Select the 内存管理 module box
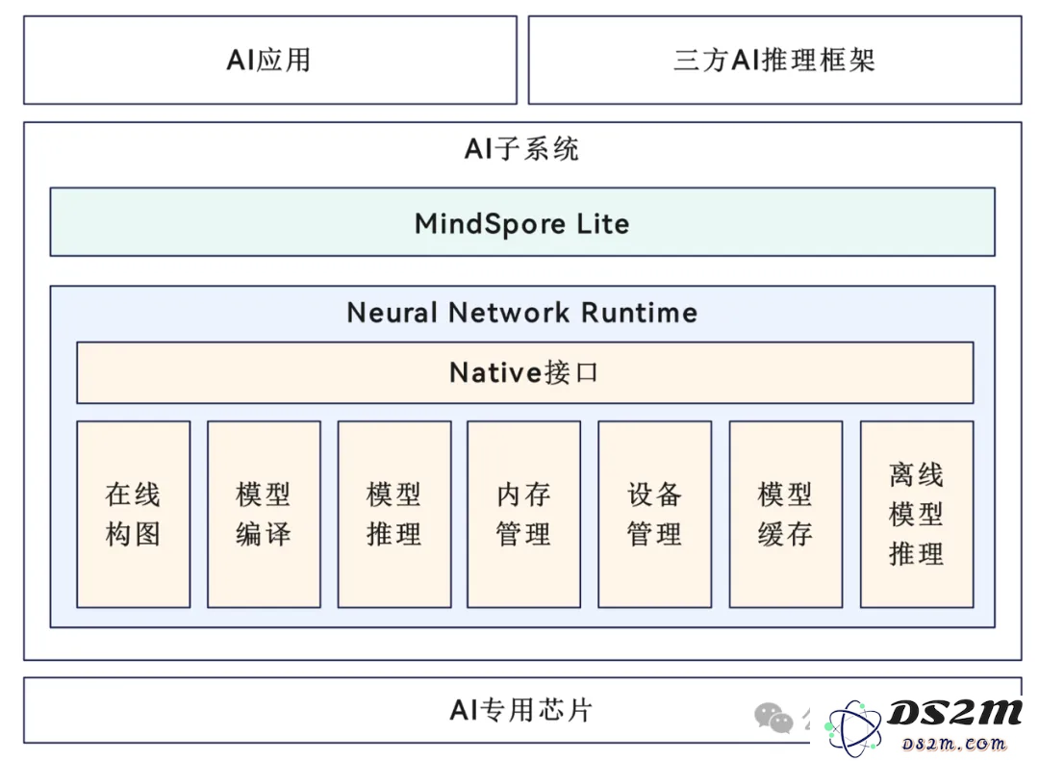The height and width of the screenshot is (761, 1039). [523, 515]
